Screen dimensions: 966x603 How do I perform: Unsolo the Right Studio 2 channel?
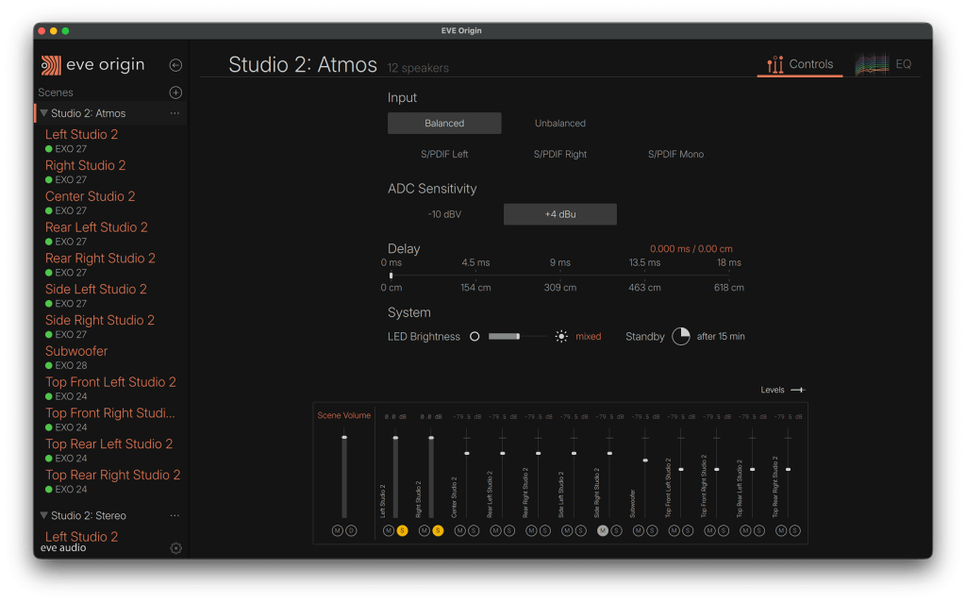coord(438,531)
